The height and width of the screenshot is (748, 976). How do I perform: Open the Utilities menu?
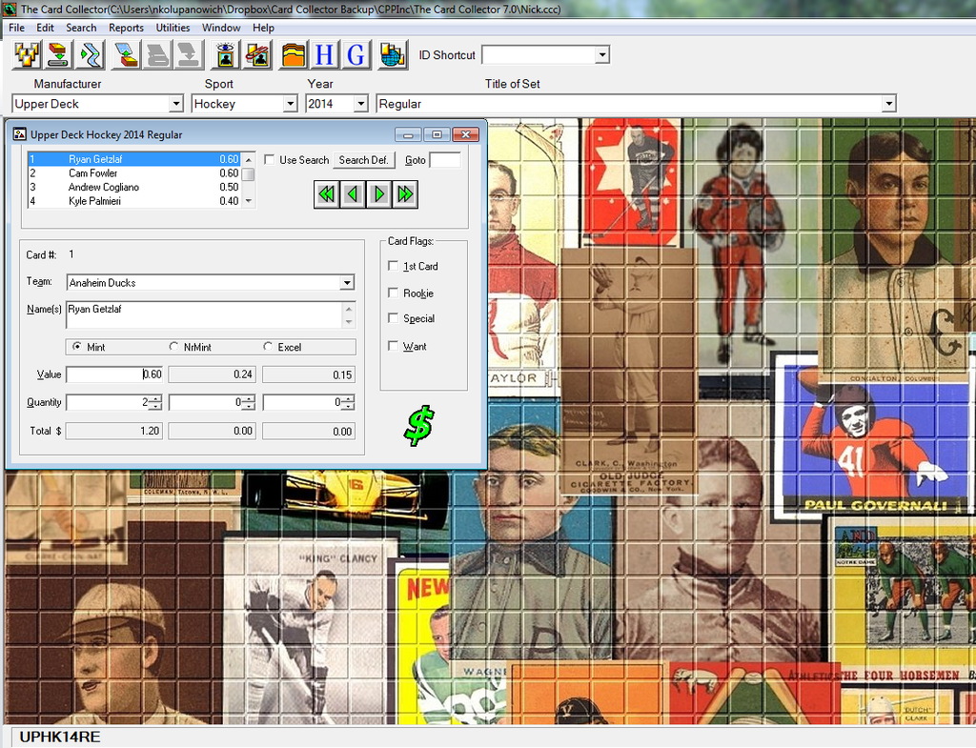pos(173,28)
